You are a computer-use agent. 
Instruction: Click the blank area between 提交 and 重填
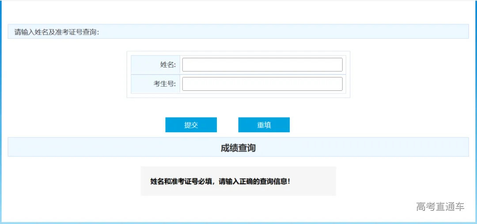[227, 125]
